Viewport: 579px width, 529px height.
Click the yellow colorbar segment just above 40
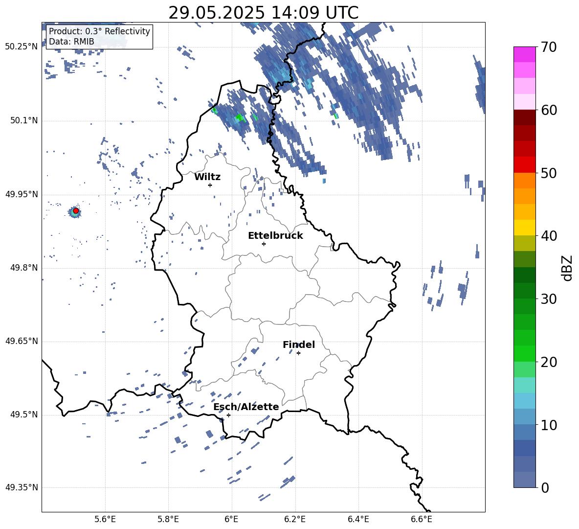click(525, 228)
